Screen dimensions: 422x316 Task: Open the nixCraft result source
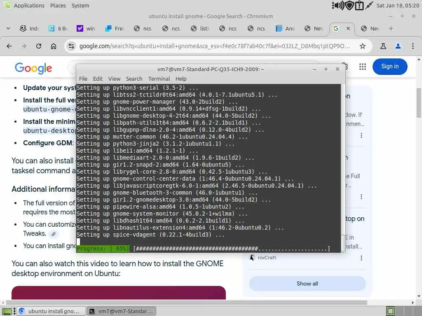tap(263, 258)
